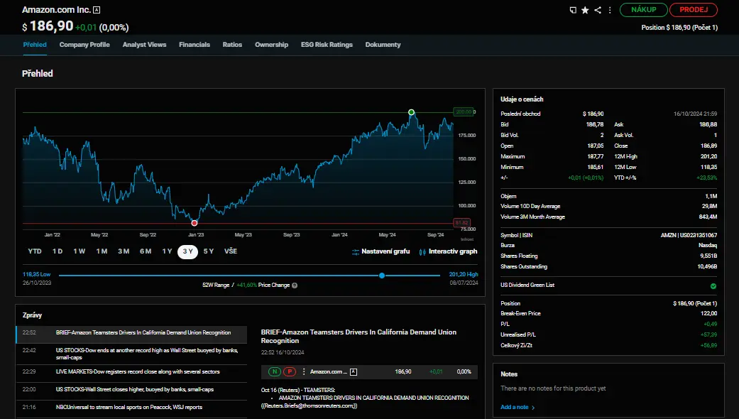Click the Price Change help question icon
Viewport: 739px width, 419px height.
click(x=295, y=285)
